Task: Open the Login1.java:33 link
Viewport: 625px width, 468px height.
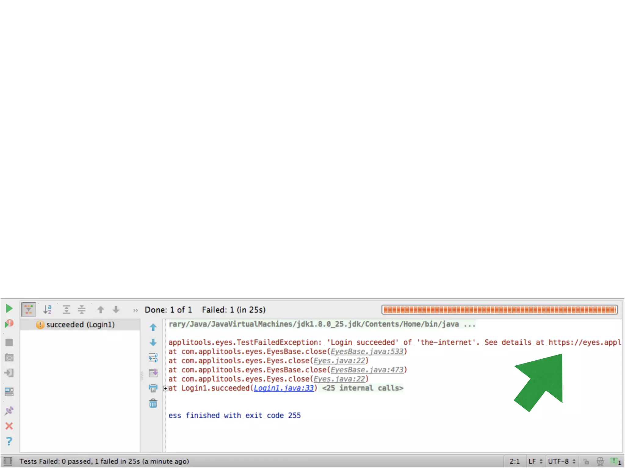Action: click(x=284, y=388)
